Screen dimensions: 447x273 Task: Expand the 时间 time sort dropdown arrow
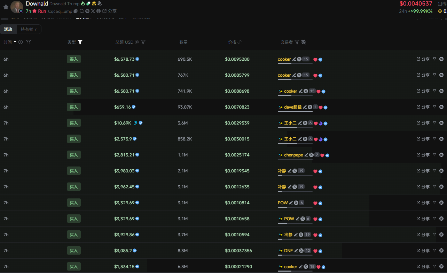15,42
